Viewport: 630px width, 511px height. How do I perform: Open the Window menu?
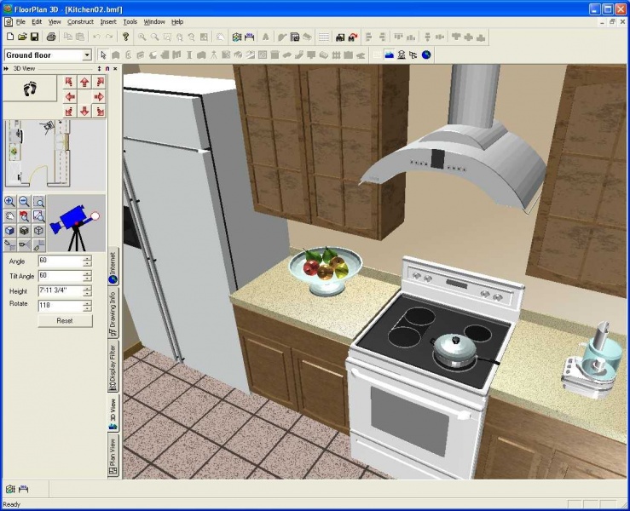pyautogui.click(x=154, y=21)
